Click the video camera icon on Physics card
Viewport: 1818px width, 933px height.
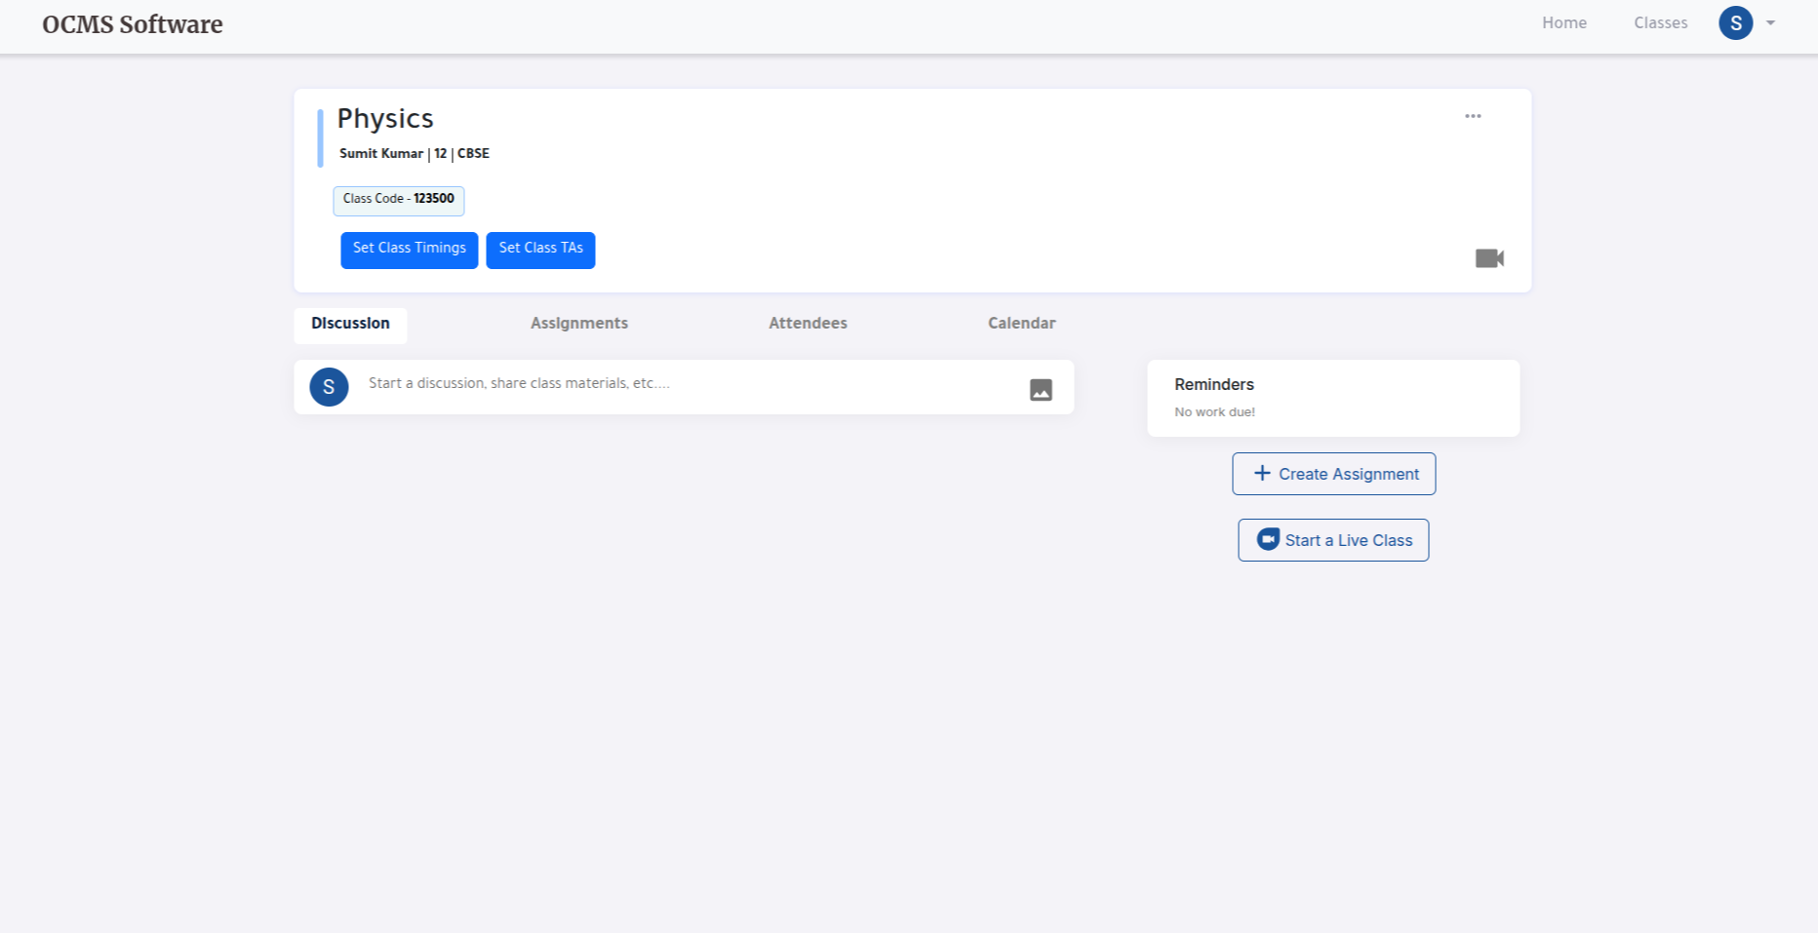(x=1488, y=258)
